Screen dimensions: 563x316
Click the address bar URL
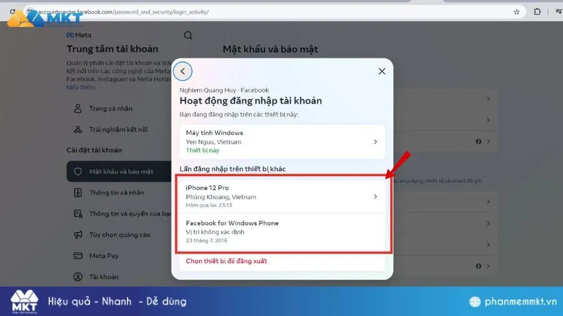click(123, 12)
